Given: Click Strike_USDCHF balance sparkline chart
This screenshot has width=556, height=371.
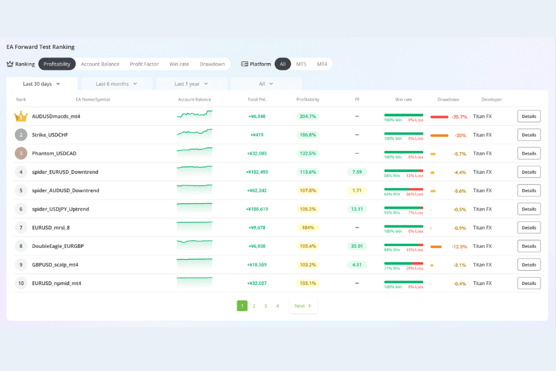Looking at the screenshot, I should [x=195, y=134].
